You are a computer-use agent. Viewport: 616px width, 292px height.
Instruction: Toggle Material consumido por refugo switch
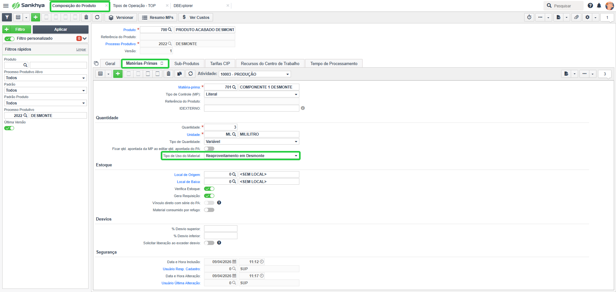[x=209, y=210]
